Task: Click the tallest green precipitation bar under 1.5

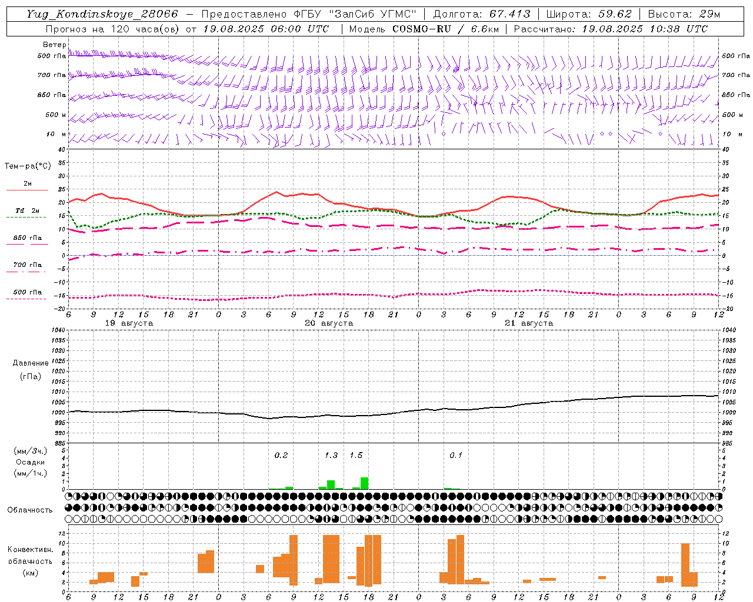Action: [x=364, y=483]
